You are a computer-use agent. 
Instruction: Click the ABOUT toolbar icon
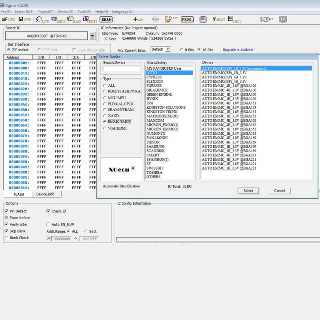tap(218, 19)
